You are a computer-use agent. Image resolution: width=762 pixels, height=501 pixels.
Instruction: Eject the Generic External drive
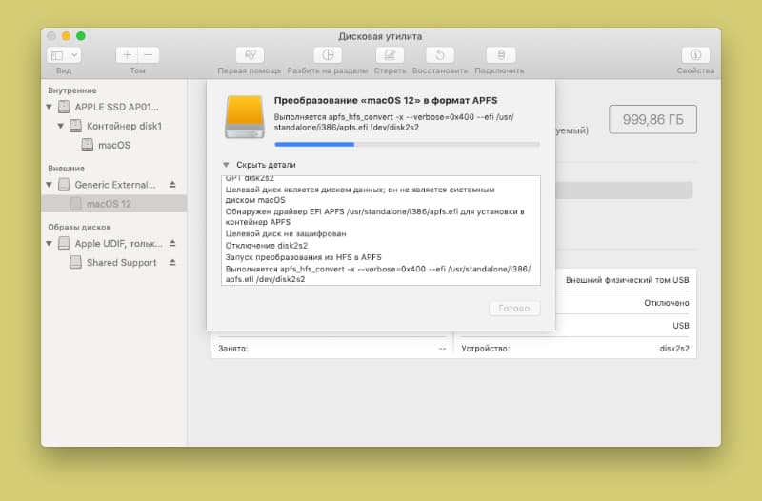172,185
